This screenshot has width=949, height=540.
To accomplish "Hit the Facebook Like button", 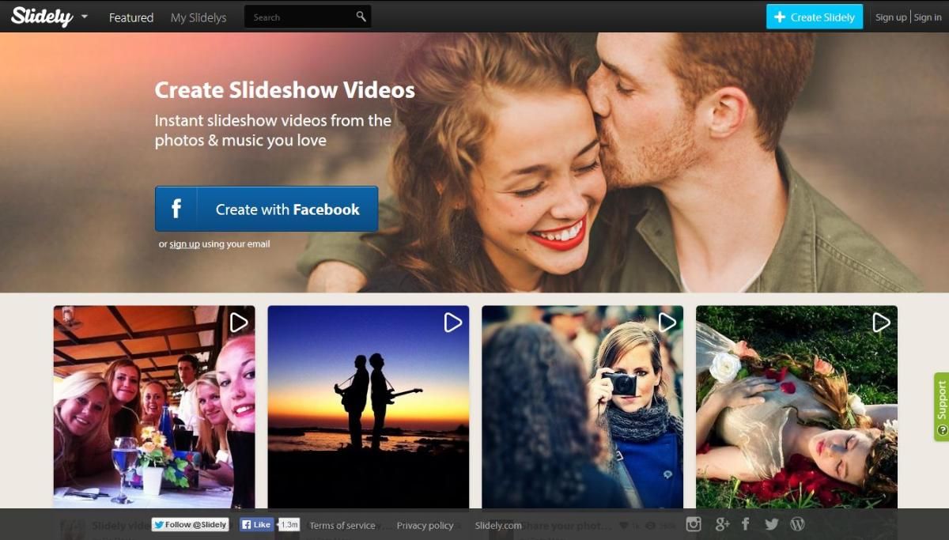I will click(x=256, y=524).
